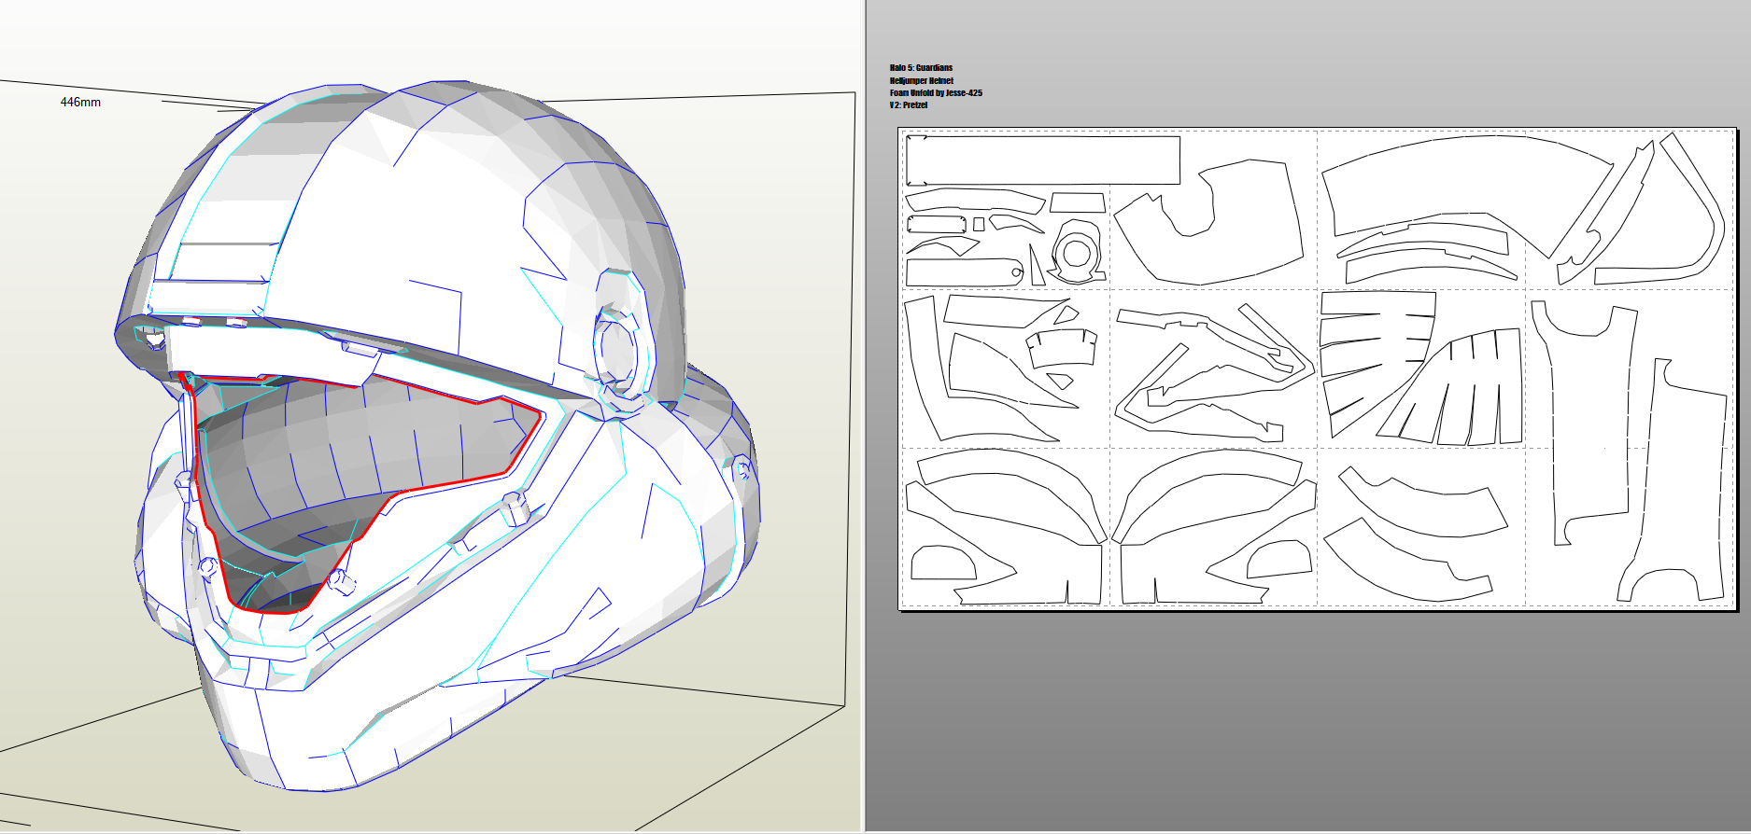Select the "Halo 5: Guardians" title text

click(x=921, y=68)
